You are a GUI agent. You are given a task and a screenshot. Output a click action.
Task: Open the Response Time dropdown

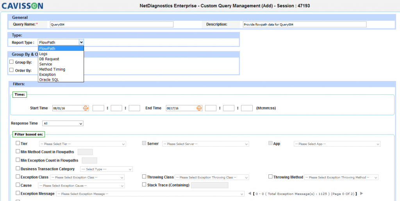(63, 124)
